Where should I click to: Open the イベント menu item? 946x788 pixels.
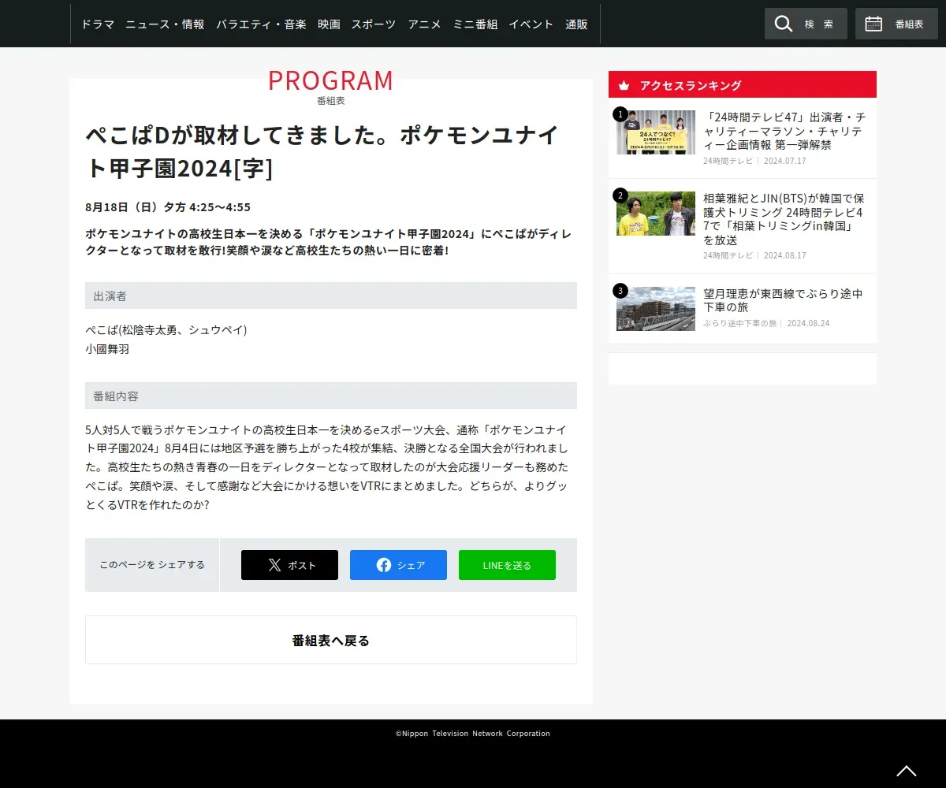531,24
